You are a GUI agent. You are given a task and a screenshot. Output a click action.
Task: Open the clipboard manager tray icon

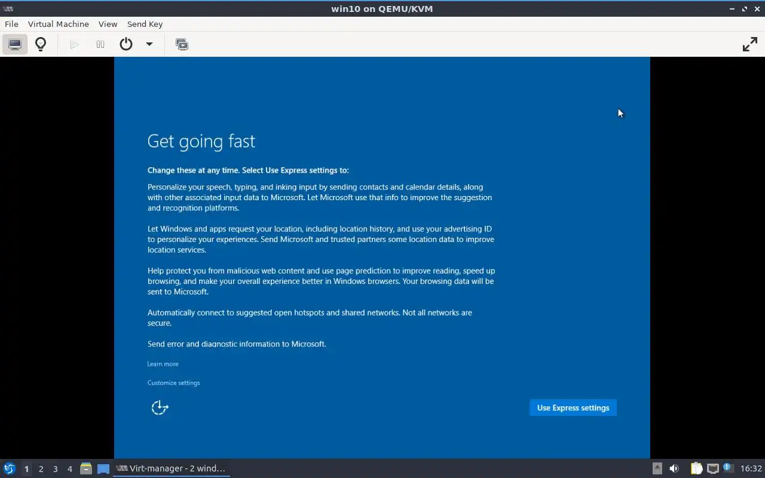[x=696, y=468]
